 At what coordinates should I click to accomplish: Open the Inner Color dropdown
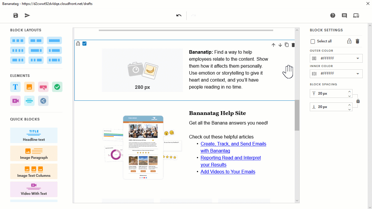tap(336, 74)
